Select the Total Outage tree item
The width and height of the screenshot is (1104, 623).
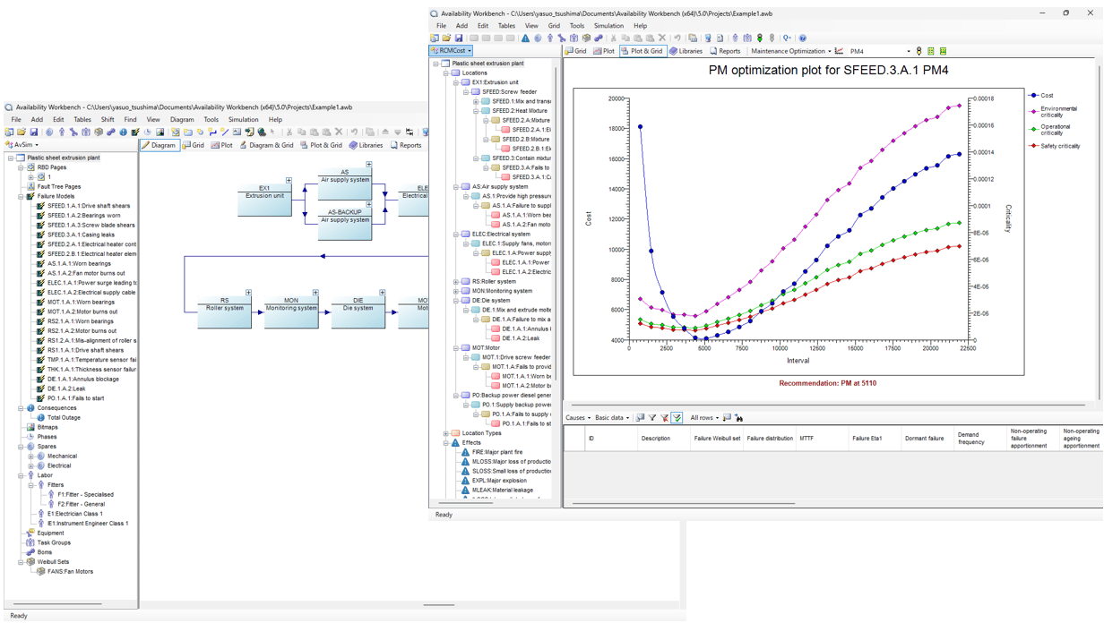pyautogui.click(x=64, y=417)
